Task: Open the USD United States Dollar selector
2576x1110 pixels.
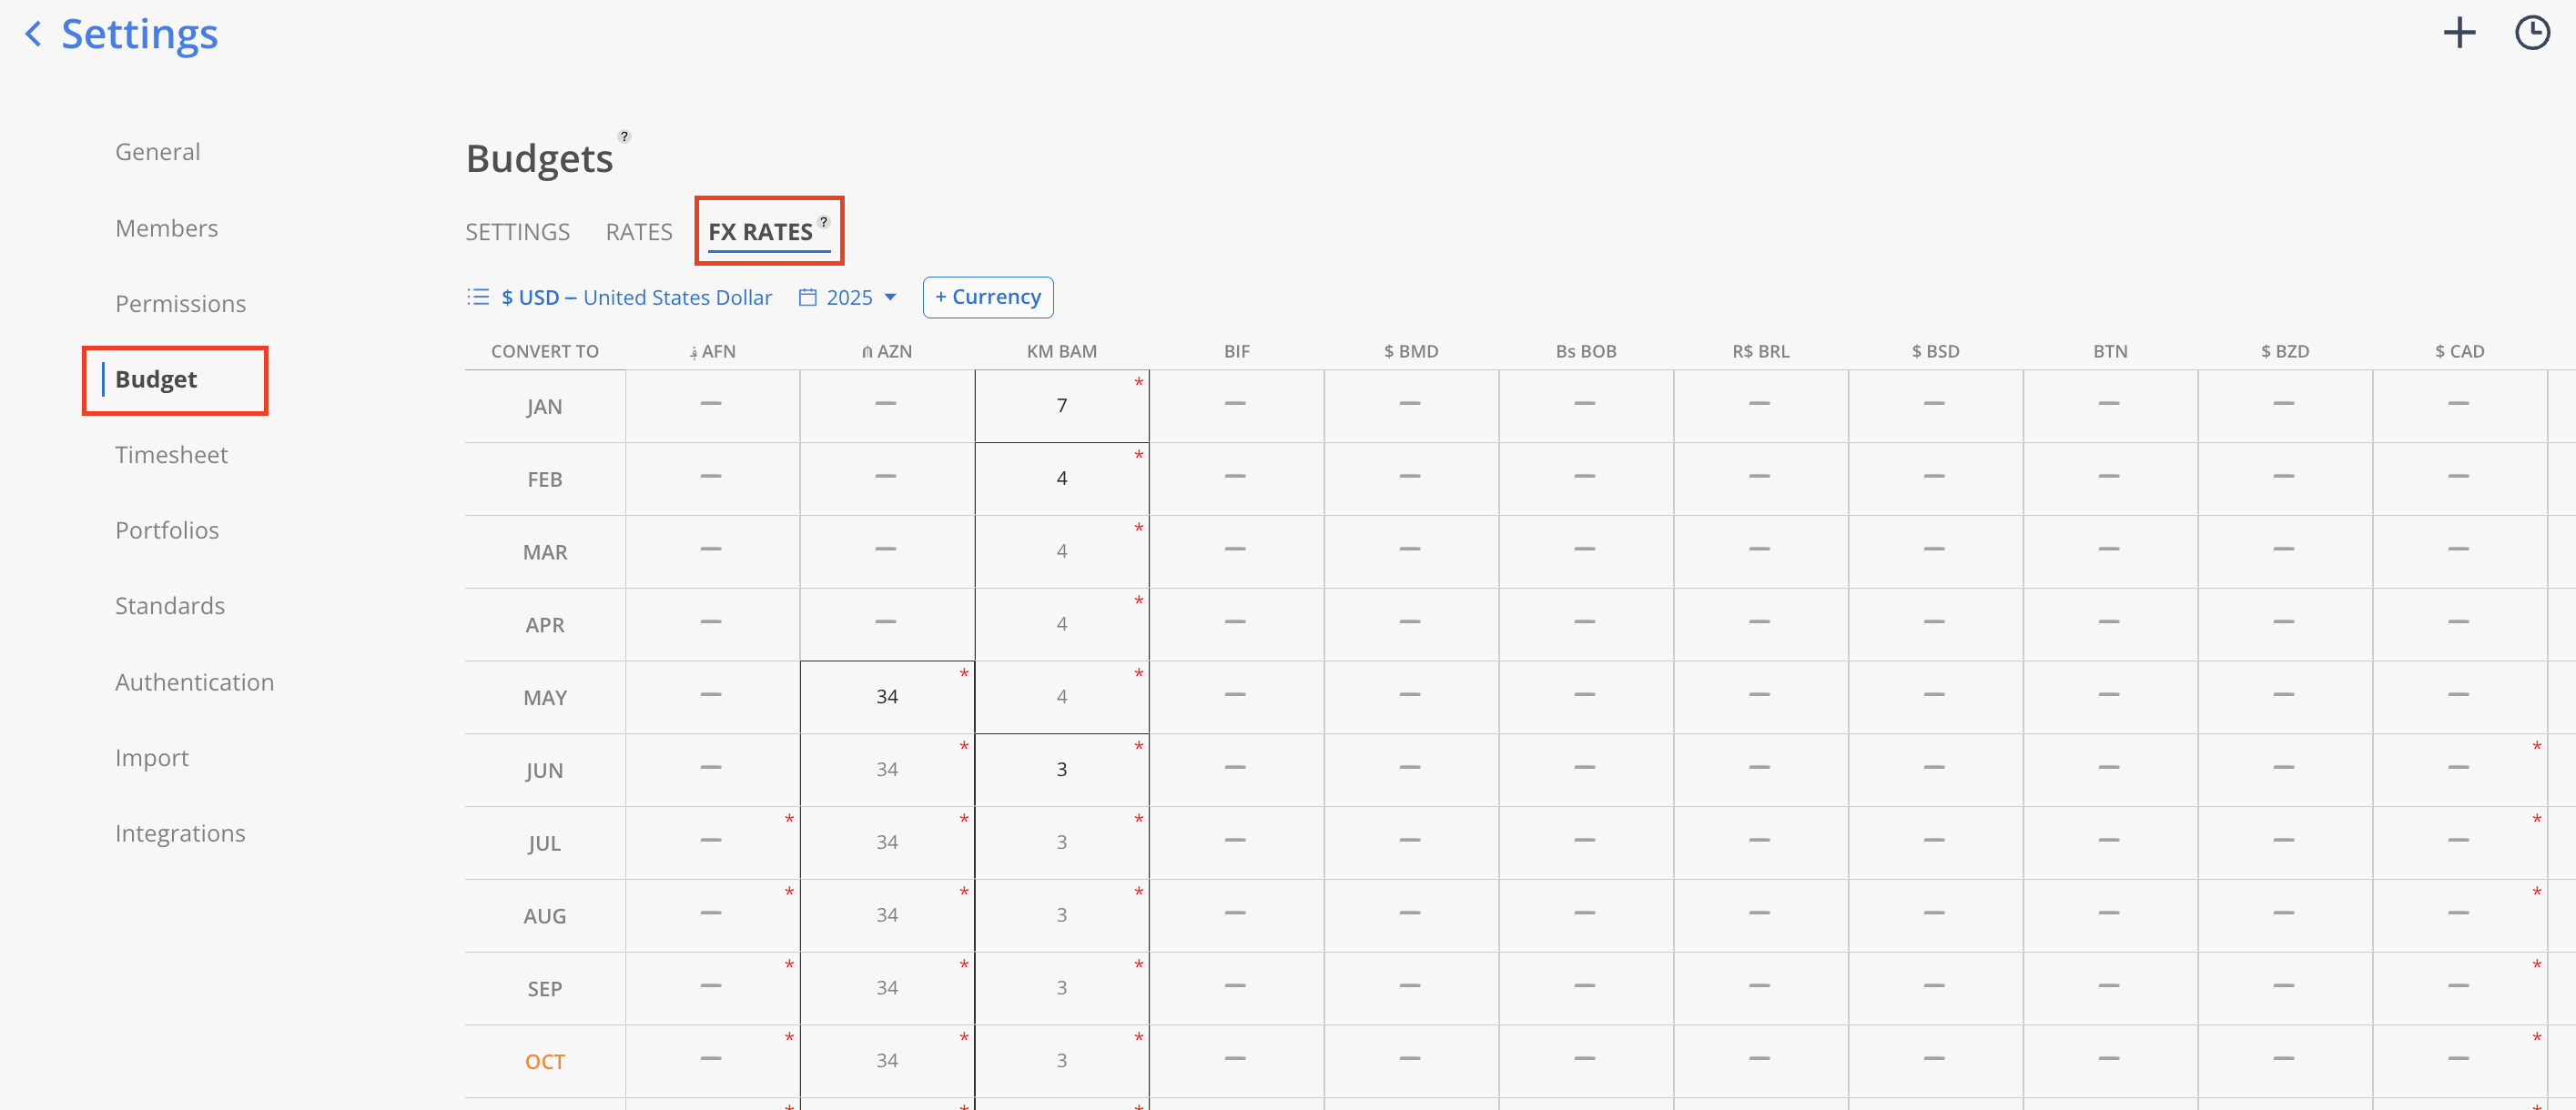Action: (x=636, y=297)
